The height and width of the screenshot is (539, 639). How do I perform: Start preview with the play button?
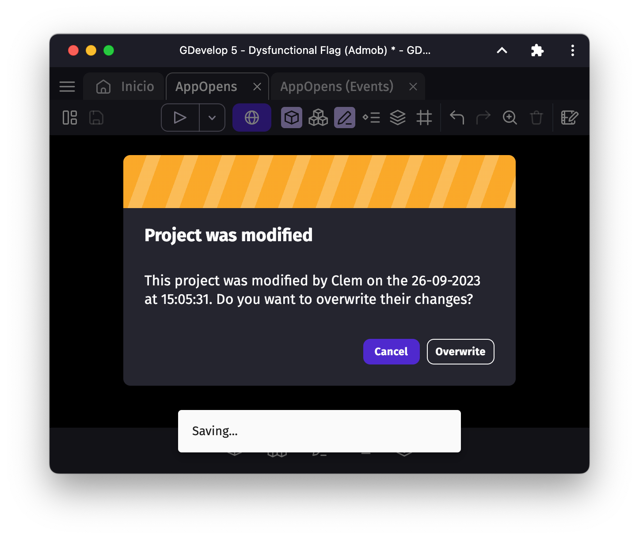coord(180,118)
